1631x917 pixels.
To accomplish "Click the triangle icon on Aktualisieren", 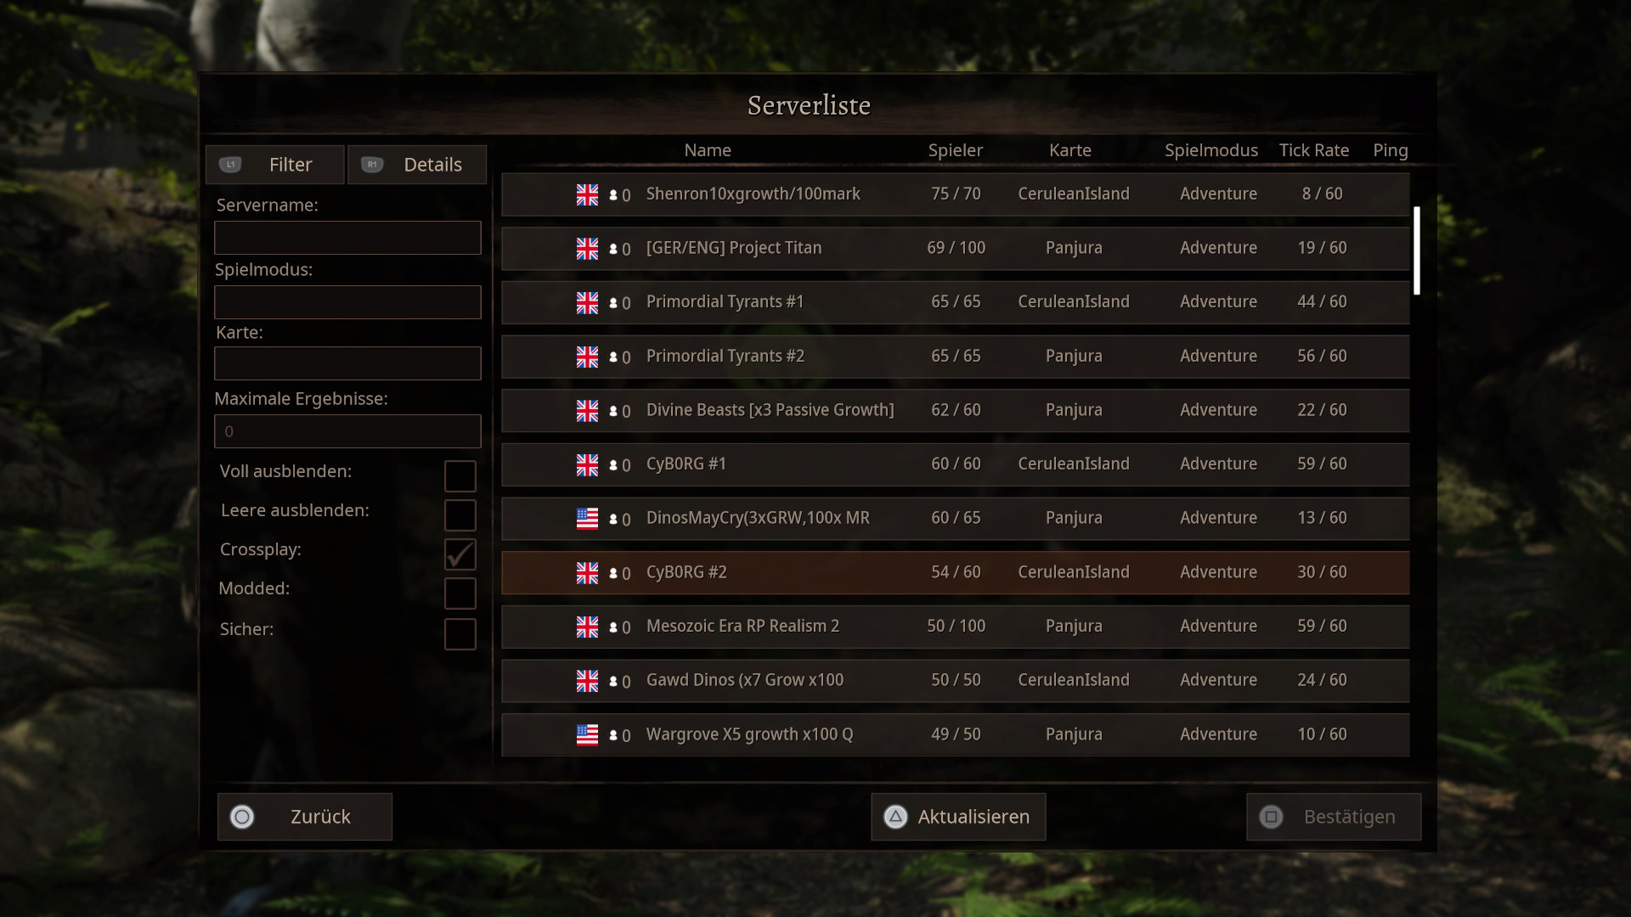I will (x=895, y=817).
